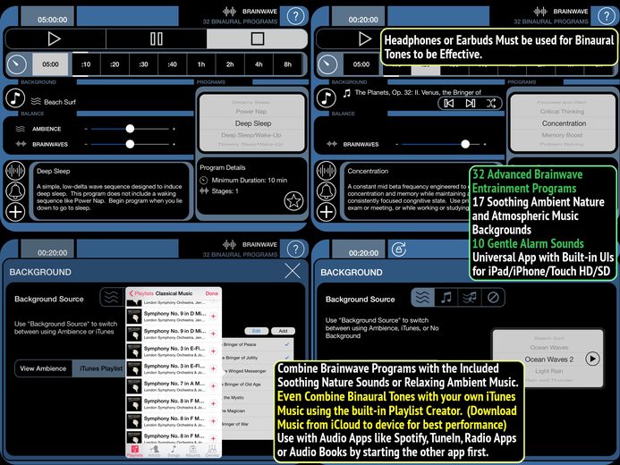
Task: Pick Deep Sleep/Wake-Up in the programs picker
Action: point(251,135)
